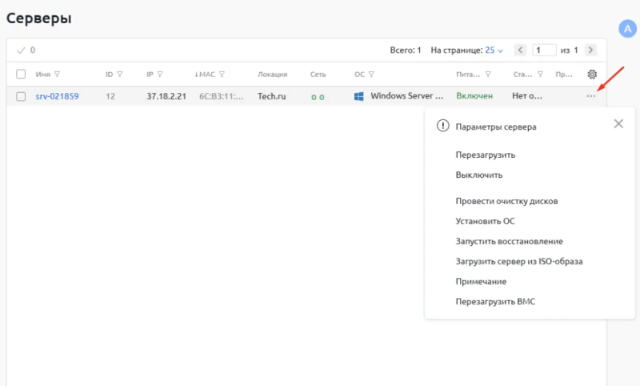Close the server parameters popup
640x386 pixels.
[x=618, y=124]
